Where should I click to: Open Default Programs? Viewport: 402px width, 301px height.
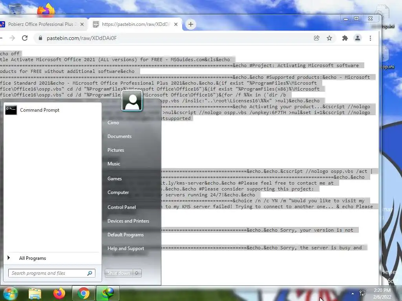click(125, 235)
